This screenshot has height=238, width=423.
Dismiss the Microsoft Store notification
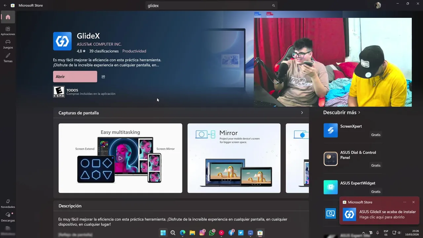(x=413, y=202)
